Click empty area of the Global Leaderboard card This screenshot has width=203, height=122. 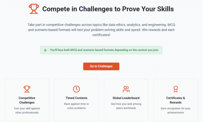point(126,116)
